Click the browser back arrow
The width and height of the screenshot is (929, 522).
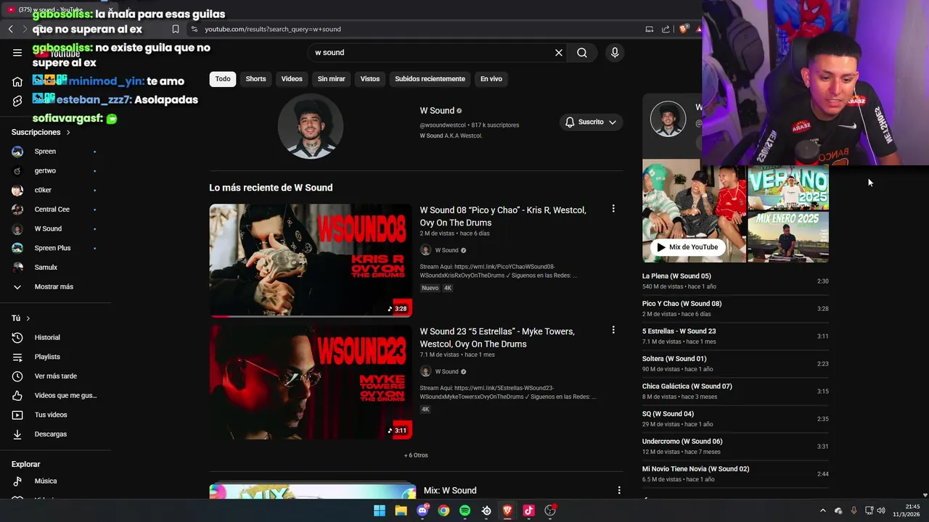click(x=10, y=29)
